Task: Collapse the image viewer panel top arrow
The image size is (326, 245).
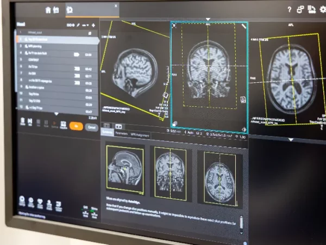Action: 208,19
